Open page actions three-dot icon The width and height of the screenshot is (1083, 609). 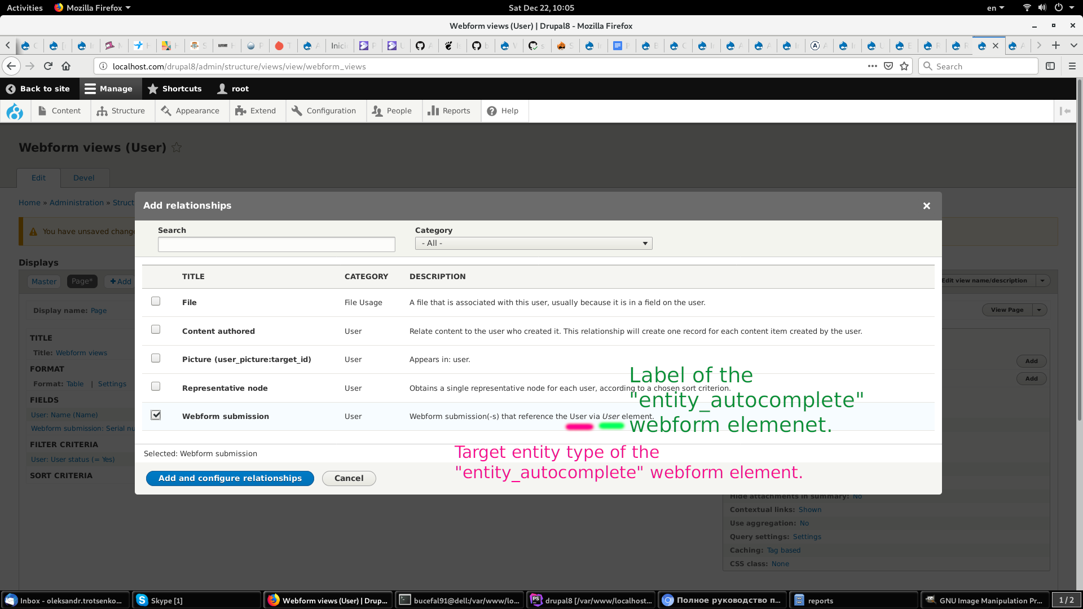(x=872, y=66)
